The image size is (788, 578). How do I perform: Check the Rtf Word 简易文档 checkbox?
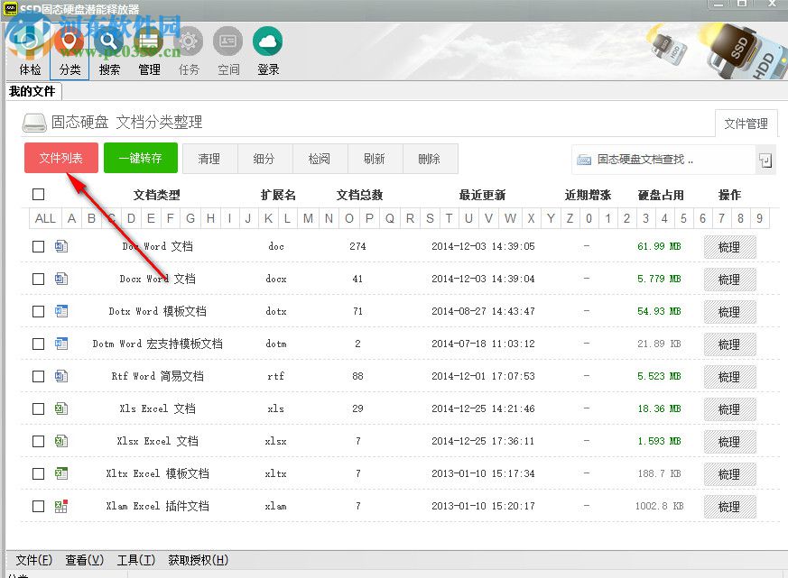pos(38,377)
